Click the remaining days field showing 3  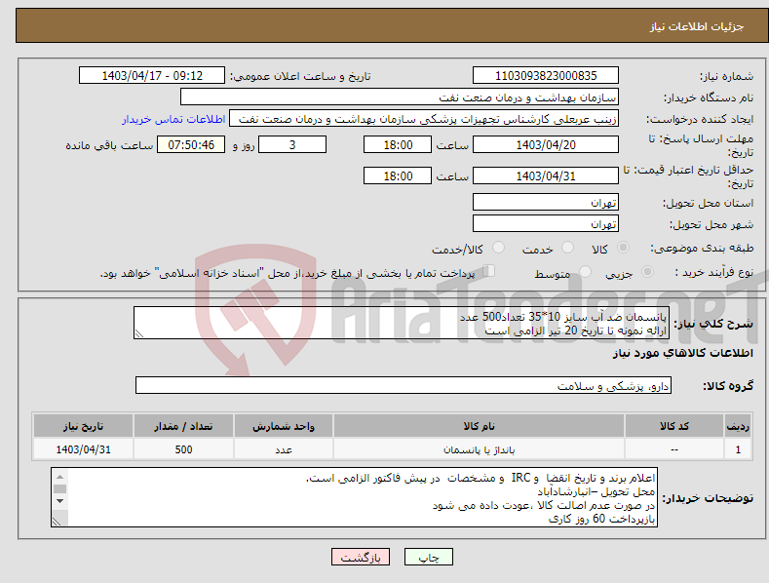click(x=292, y=144)
